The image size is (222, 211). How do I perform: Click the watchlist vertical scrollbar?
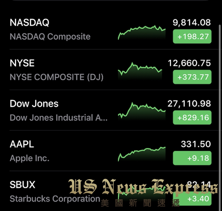(x=219, y=113)
